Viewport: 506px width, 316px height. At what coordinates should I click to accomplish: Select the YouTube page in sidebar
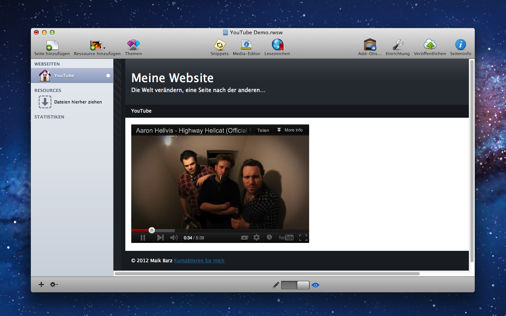pos(72,75)
